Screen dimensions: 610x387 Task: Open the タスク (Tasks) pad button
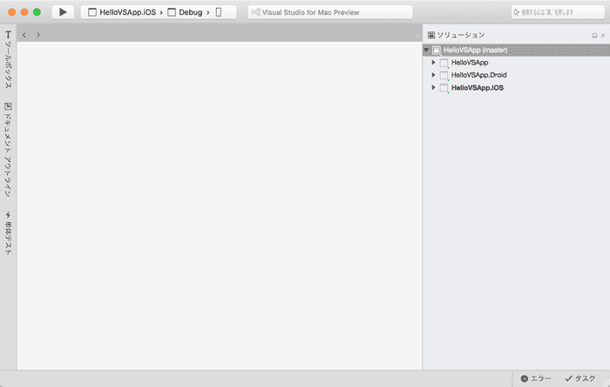pos(579,378)
